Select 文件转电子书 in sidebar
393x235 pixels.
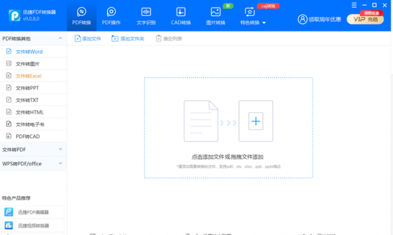(x=33, y=124)
